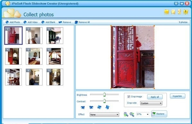Screen dimensions: 192x124
Task: Maximize the window
Action: (x=182, y=4)
